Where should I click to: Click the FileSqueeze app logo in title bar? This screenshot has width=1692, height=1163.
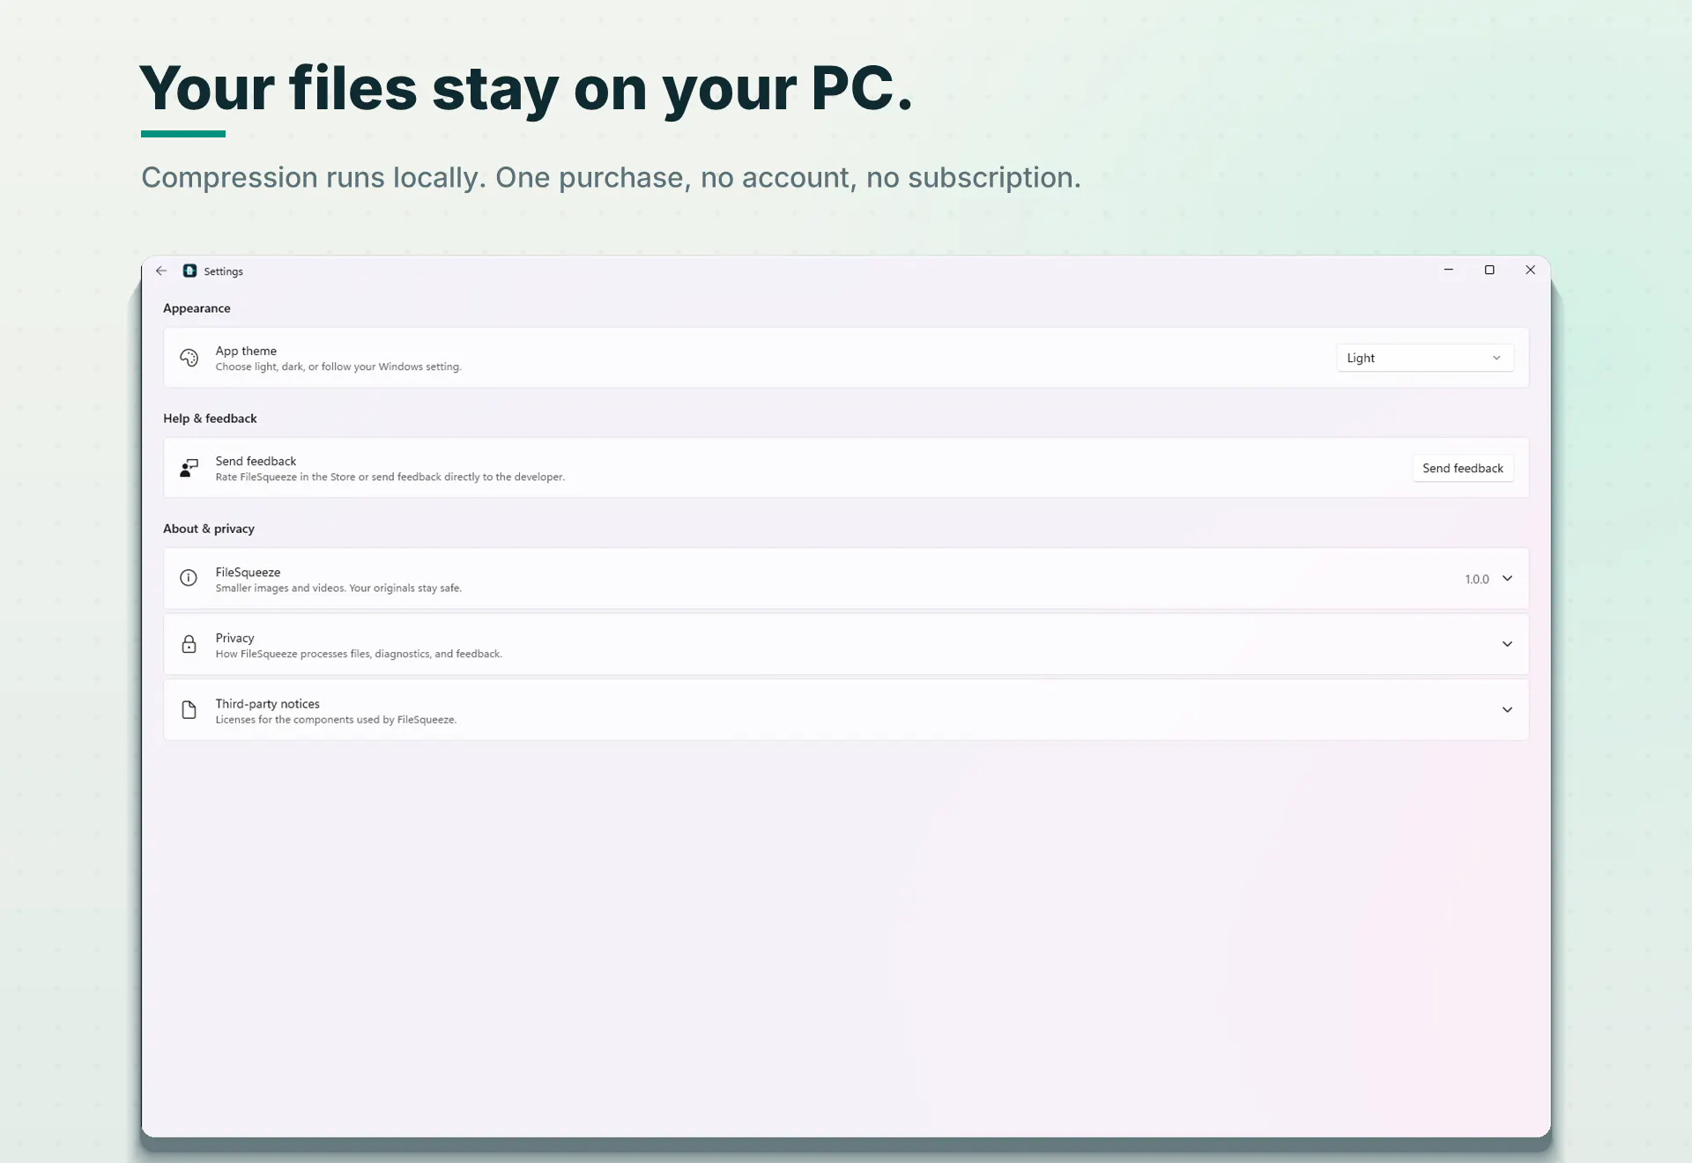click(x=189, y=270)
